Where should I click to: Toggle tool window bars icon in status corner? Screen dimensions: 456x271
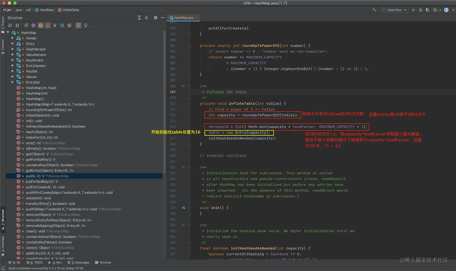pyautogui.click(x=3, y=268)
